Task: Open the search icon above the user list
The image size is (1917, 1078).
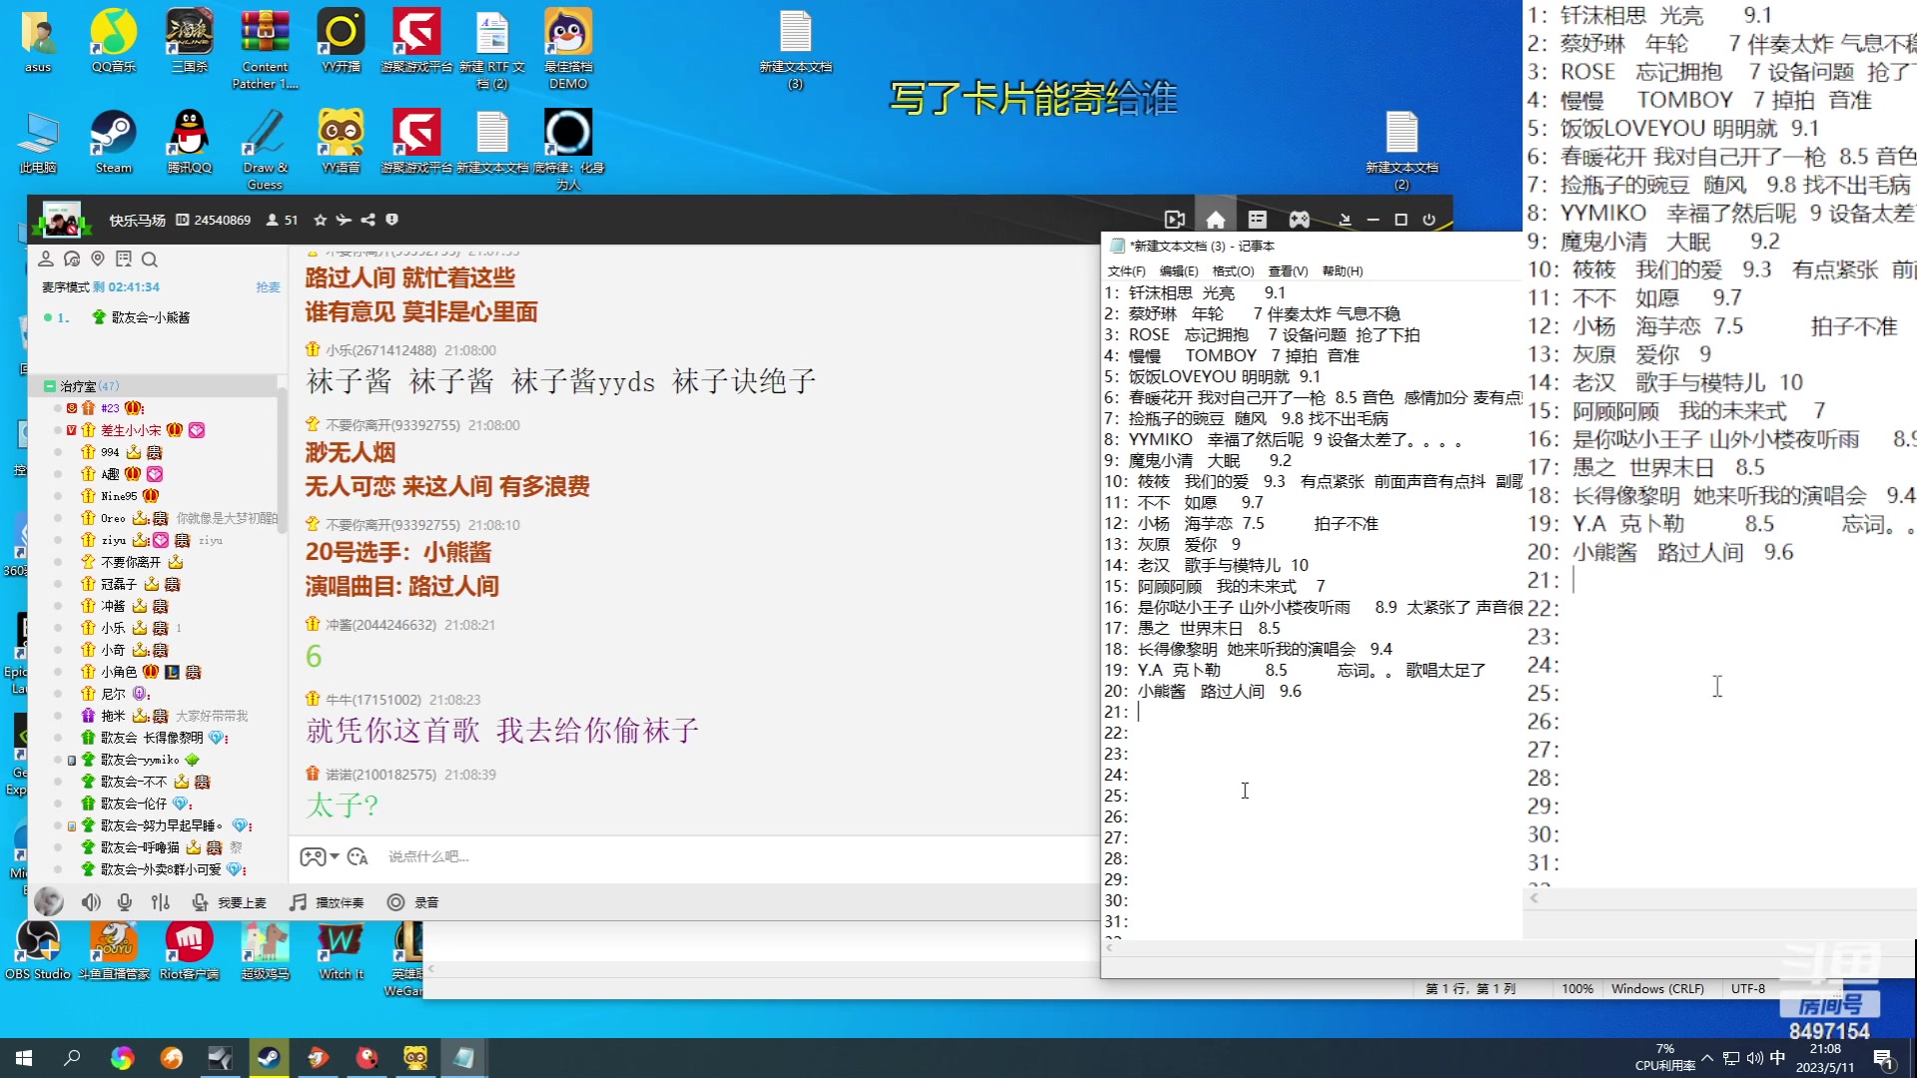Action: tap(150, 260)
